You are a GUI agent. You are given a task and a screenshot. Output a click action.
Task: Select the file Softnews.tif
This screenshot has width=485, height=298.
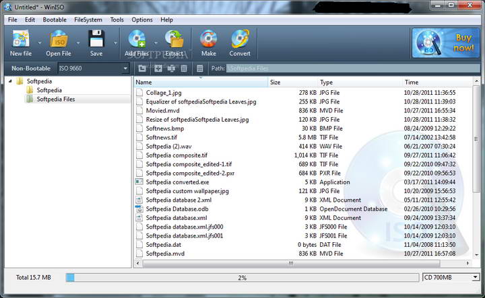[162, 137]
